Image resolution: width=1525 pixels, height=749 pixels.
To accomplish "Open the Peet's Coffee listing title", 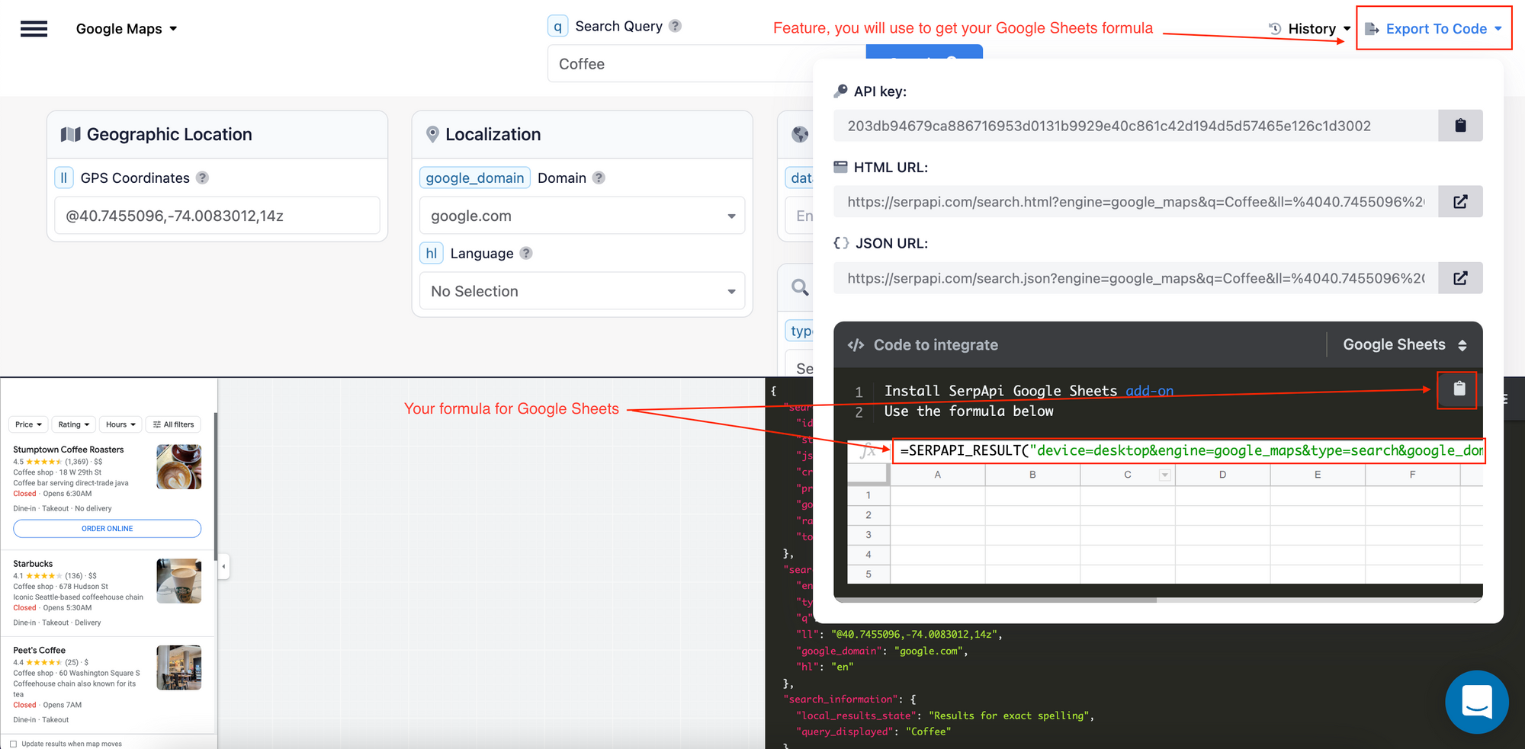I will coord(40,651).
